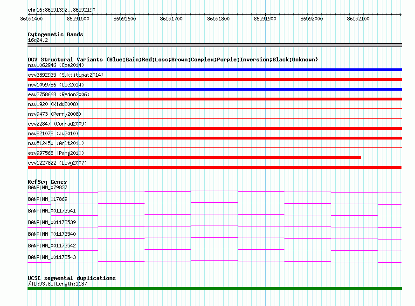Click ruler position 86591400
This screenshot has height=306, width=415.
32,19
